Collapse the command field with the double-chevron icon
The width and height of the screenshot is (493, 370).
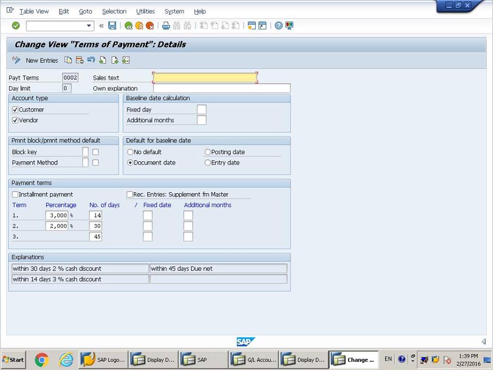(x=101, y=26)
